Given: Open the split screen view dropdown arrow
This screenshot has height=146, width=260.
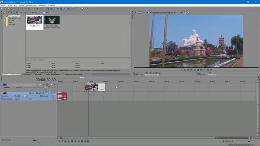Looking at the screenshot, I should coord(151,13).
